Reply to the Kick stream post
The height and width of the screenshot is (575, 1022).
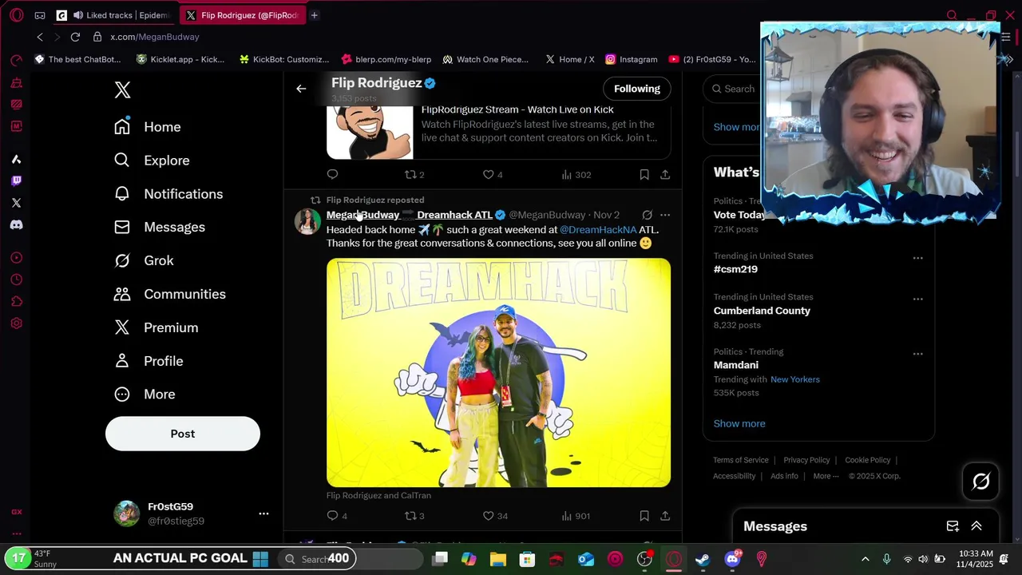click(333, 174)
